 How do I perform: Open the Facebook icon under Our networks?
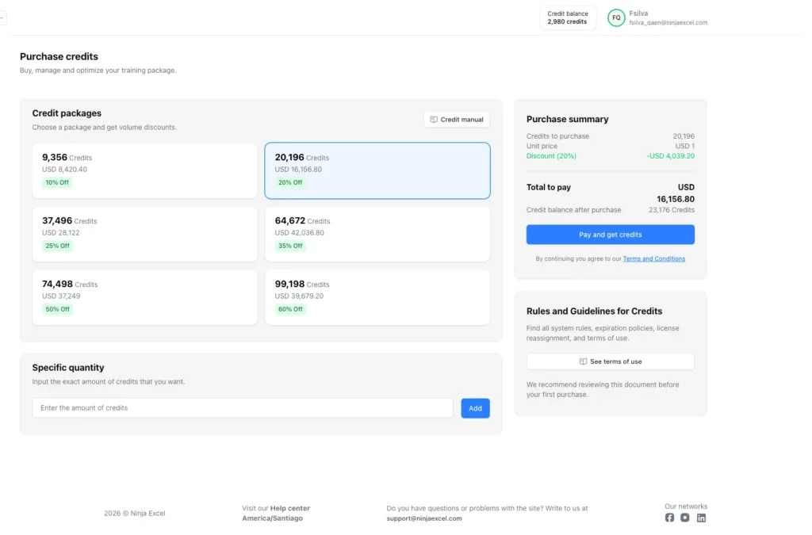click(669, 518)
